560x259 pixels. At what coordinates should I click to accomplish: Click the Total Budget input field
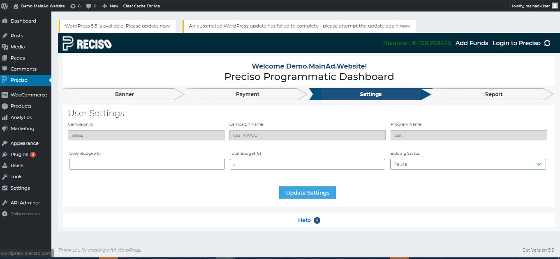click(308, 164)
